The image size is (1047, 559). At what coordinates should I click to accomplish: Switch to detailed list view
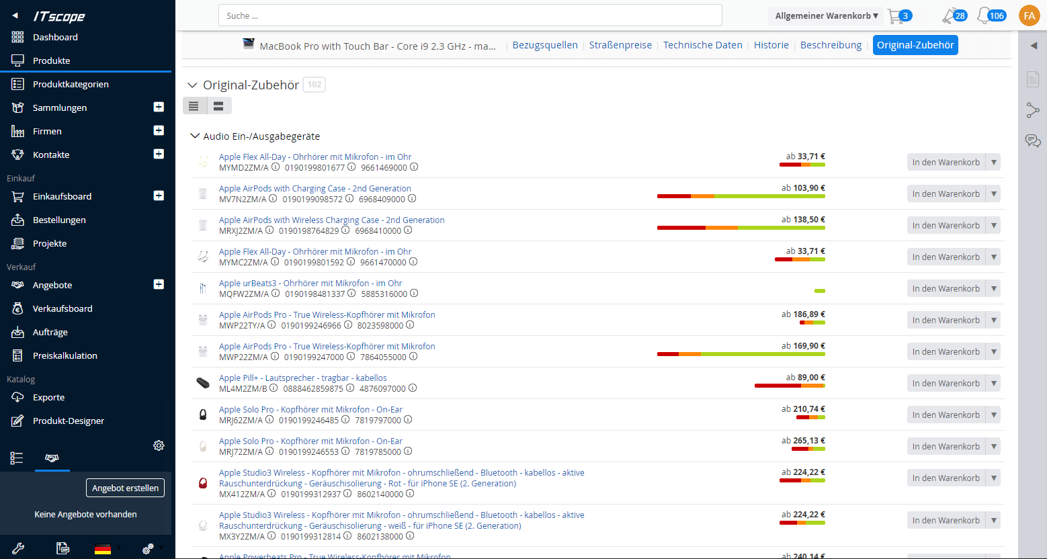(x=218, y=106)
